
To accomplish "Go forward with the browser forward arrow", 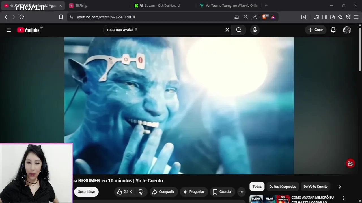I will point(14,17).
